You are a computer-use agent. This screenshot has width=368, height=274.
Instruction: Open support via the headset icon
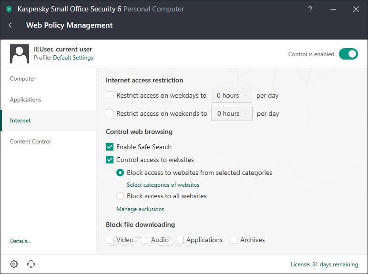pos(31,264)
